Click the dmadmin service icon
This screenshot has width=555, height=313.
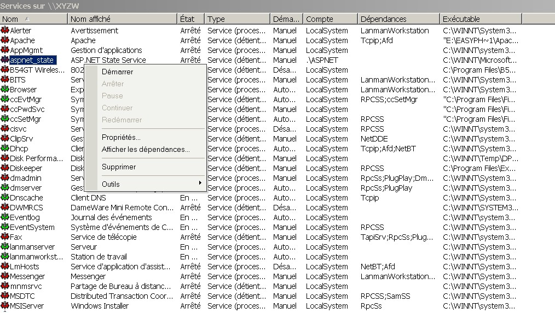[5, 178]
